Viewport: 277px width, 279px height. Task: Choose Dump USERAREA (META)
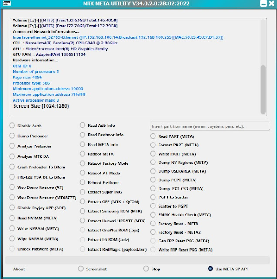[x=153, y=171]
